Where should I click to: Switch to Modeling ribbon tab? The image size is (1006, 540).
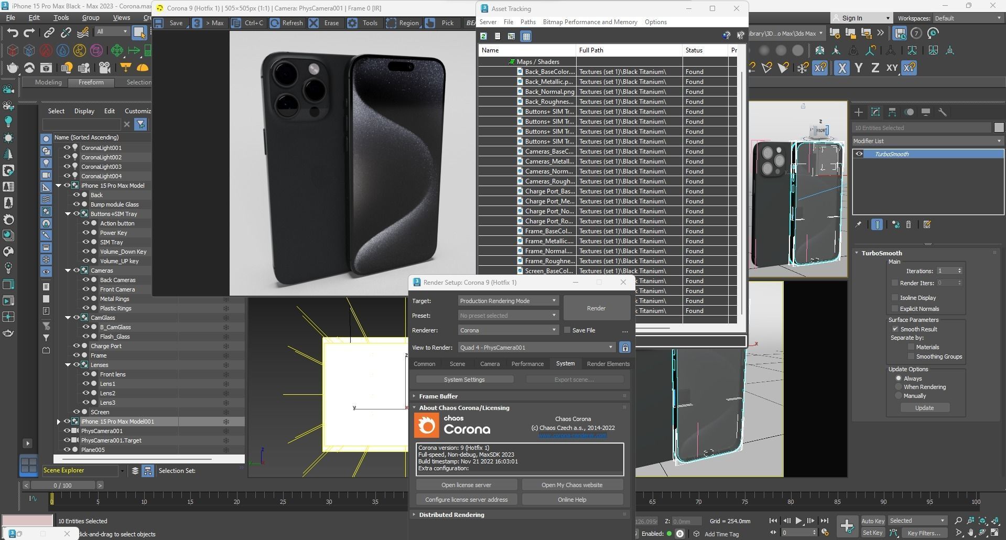pos(48,82)
